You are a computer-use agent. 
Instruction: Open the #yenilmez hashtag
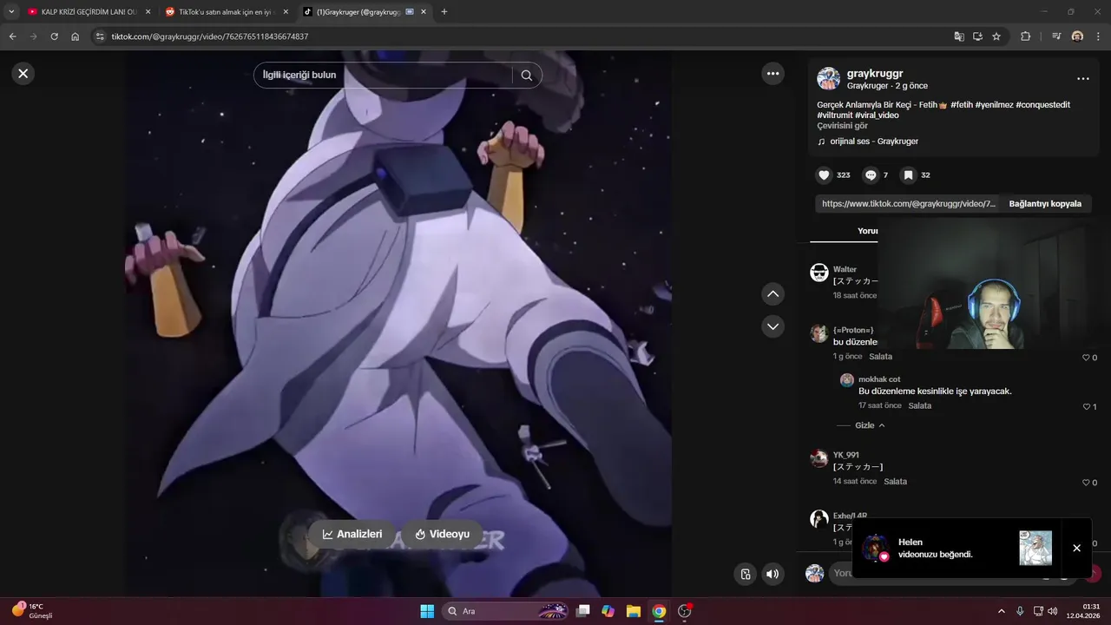pos(994,105)
